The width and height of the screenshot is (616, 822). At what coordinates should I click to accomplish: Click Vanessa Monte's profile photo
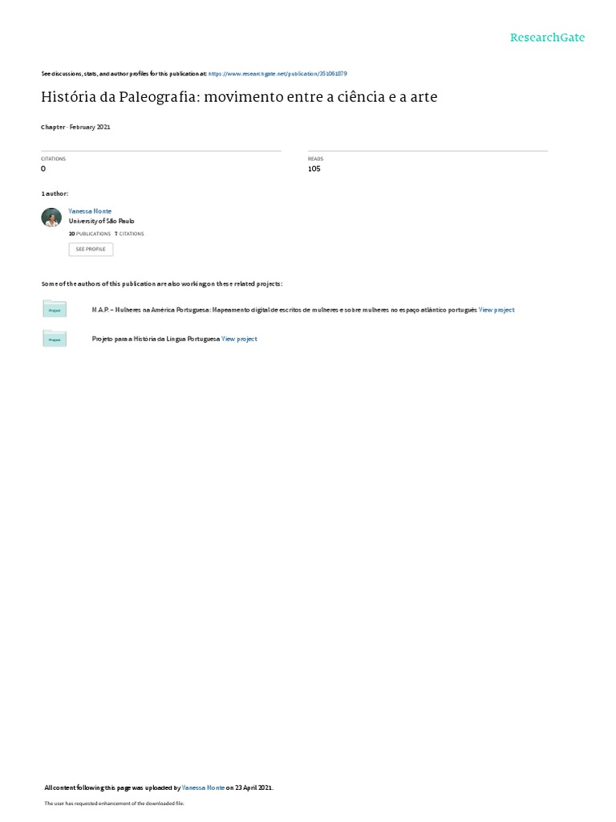click(x=51, y=218)
